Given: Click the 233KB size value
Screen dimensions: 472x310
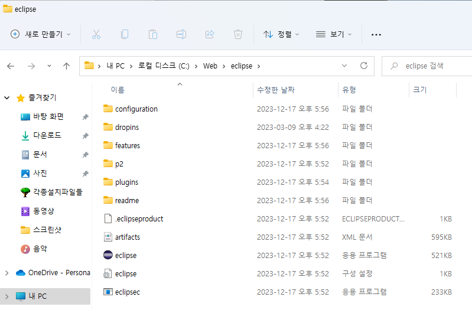Looking at the screenshot, I should (x=441, y=292).
